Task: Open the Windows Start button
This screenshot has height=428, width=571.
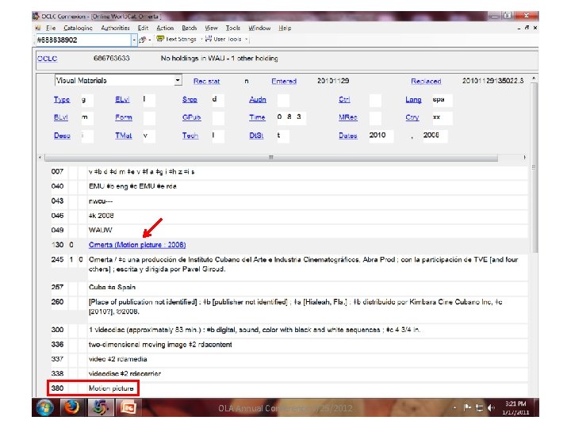Action: 44,407
